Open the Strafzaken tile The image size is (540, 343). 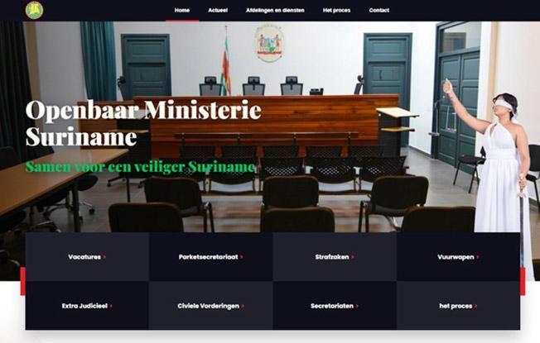click(335, 257)
